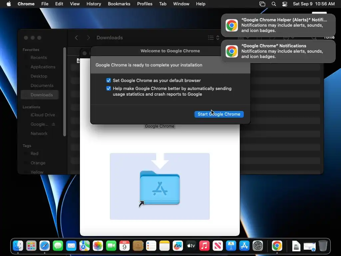This screenshot has height=256, width=341.
Task: Select Documents in Finder sidebar
Action: 42,86
